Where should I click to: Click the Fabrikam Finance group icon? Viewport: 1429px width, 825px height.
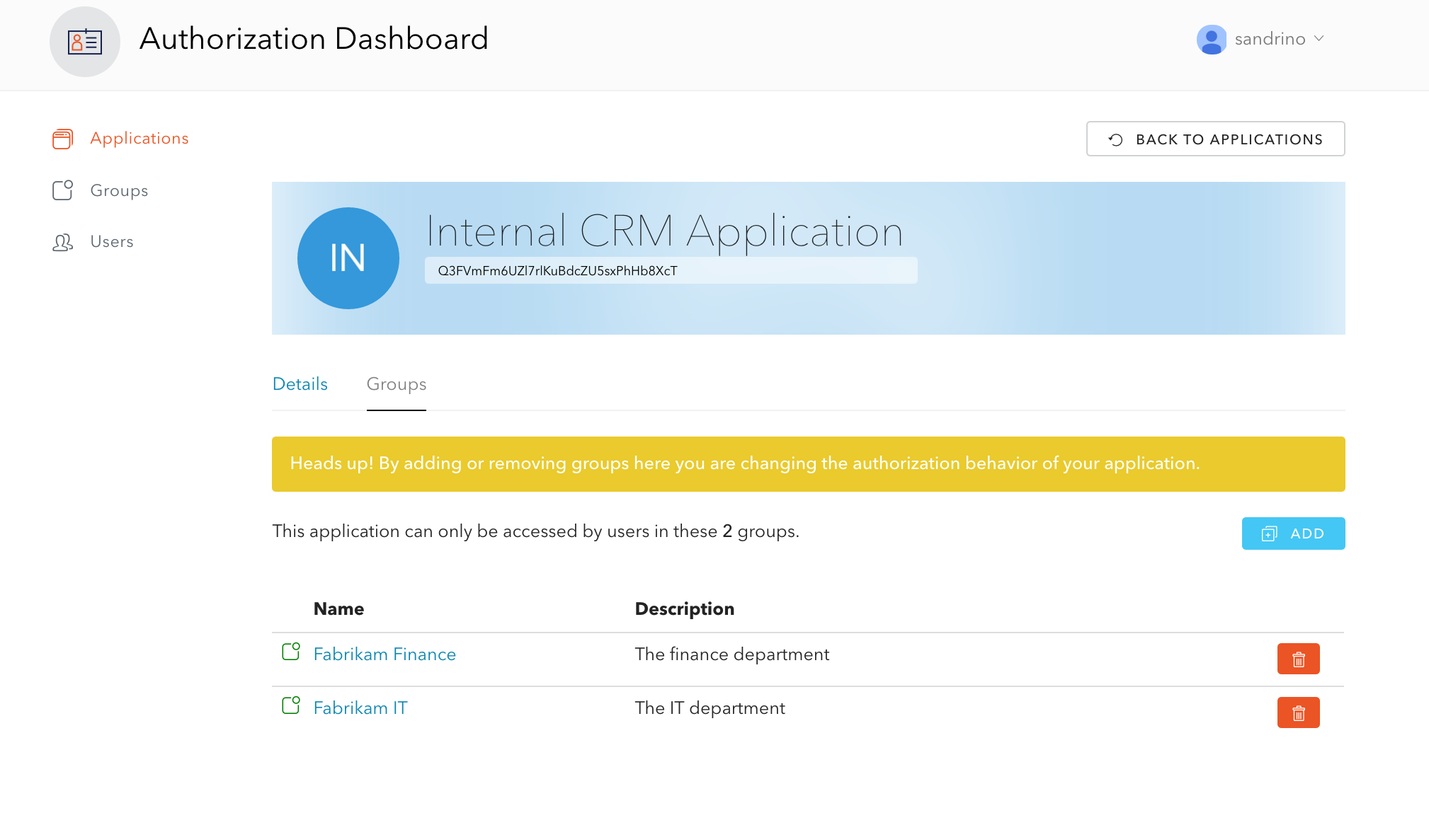291,651
